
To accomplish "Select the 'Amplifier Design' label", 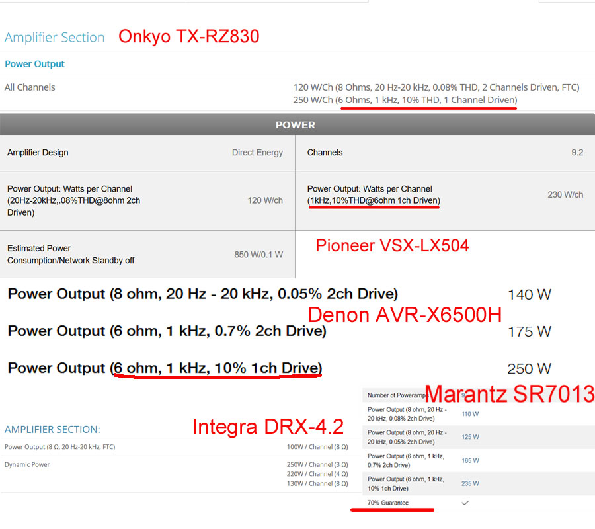I will pyautogui.click(x=38, y=153).
